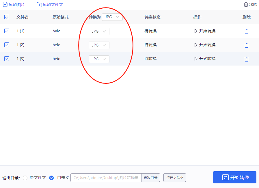Click heic format cell of file 1 (2)
Screen dimensions: 259x188
click(x=56, y=45)
